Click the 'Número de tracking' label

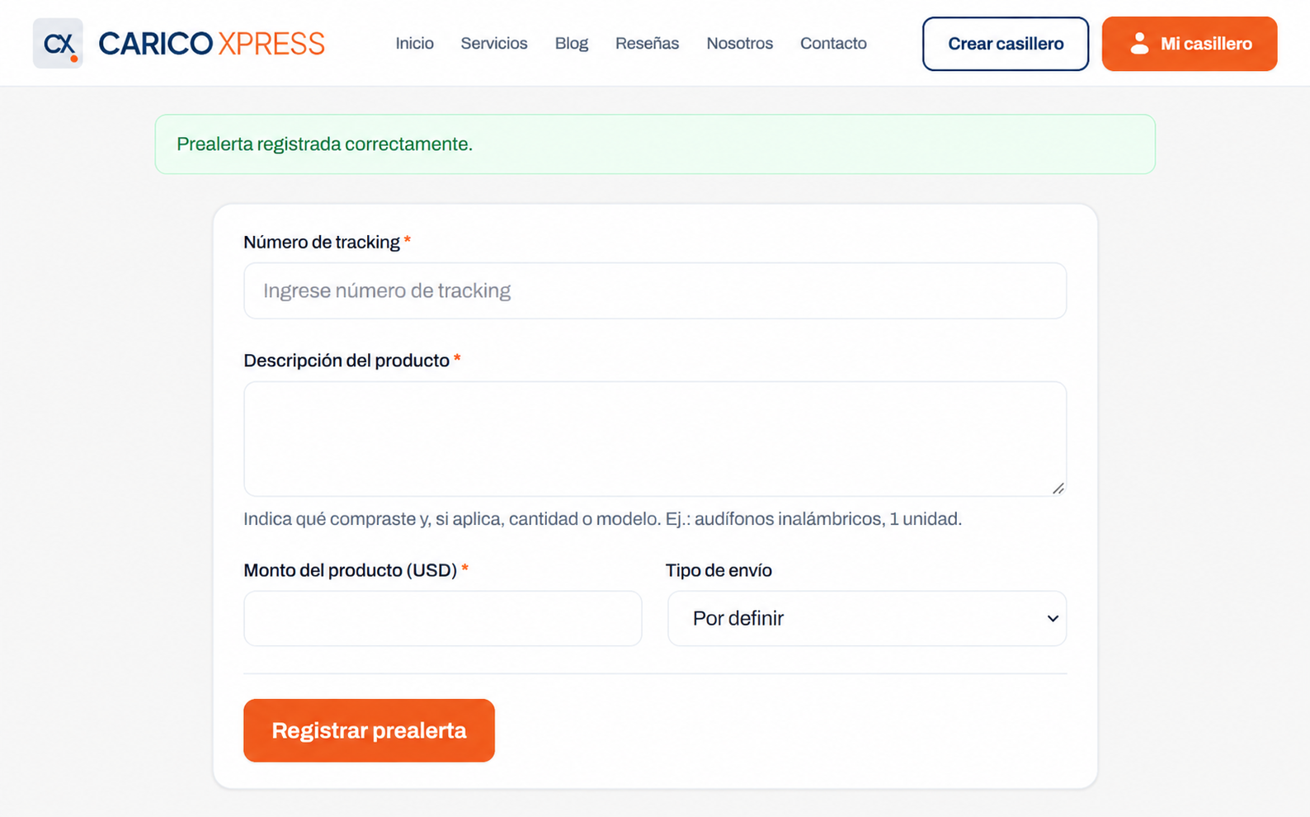click(322, 242)
